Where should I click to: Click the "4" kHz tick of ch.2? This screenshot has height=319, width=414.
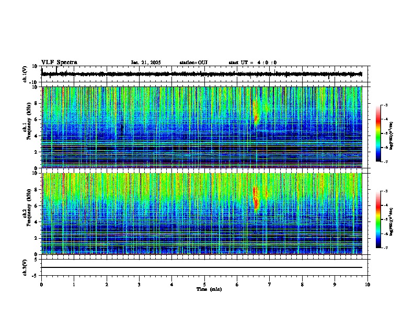tap(37, 222)
